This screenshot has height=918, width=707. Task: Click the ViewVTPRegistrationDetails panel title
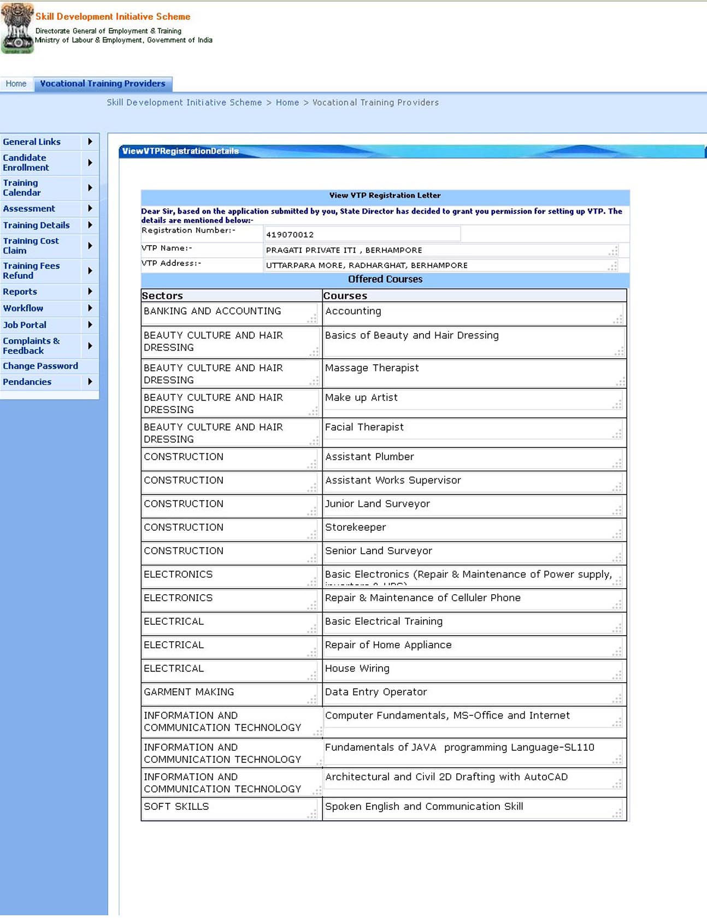pos(180,151)
